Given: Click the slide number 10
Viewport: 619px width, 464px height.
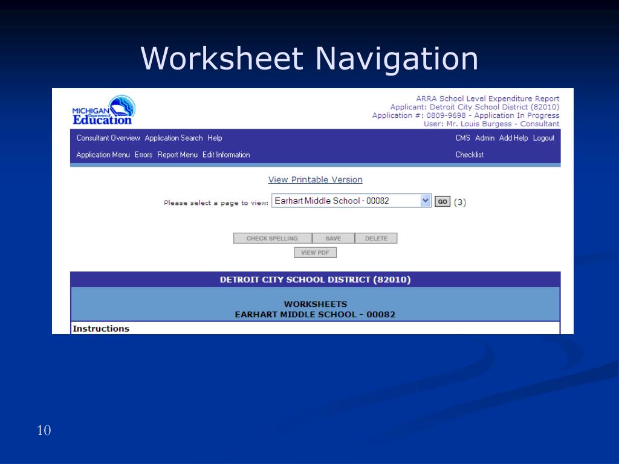Looking at the screenshot, I should [44, 430].
